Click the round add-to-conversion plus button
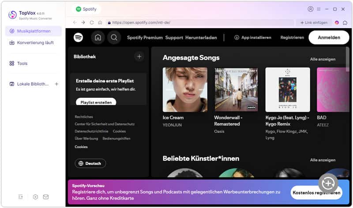 328,183
